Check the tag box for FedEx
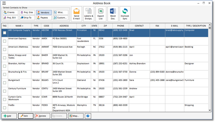Viewport: 215px width, 122px height. click(4, 108)
